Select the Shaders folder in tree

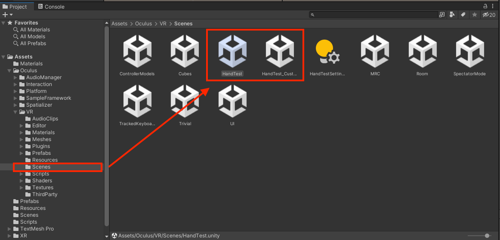39,181
